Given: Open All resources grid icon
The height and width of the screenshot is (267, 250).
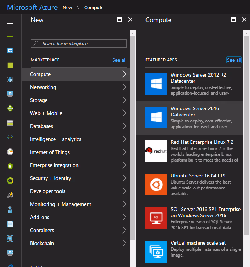Looking at the screenshot, I should (x=10, y=65).
